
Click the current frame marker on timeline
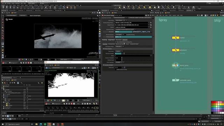click(x=115, y=115)
